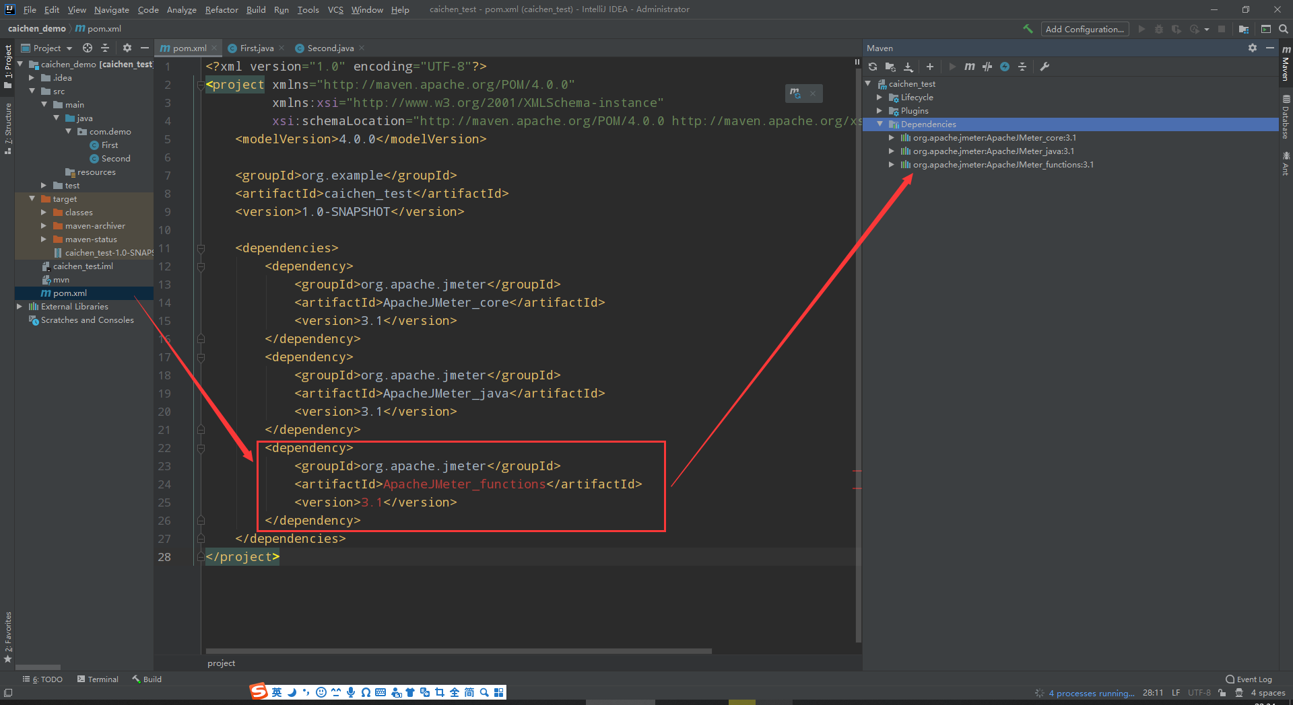Collapse the target folder

tap(32, 198)
